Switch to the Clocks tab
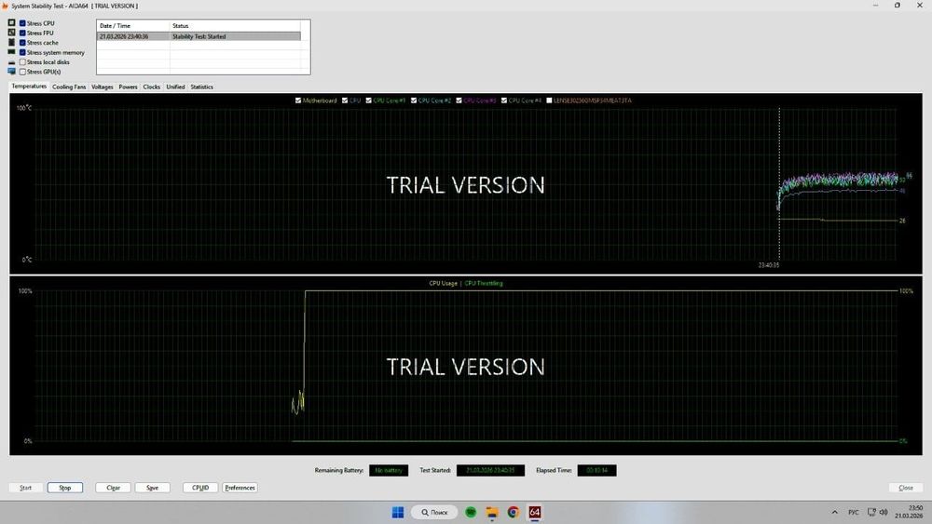 tap(152, 87)
